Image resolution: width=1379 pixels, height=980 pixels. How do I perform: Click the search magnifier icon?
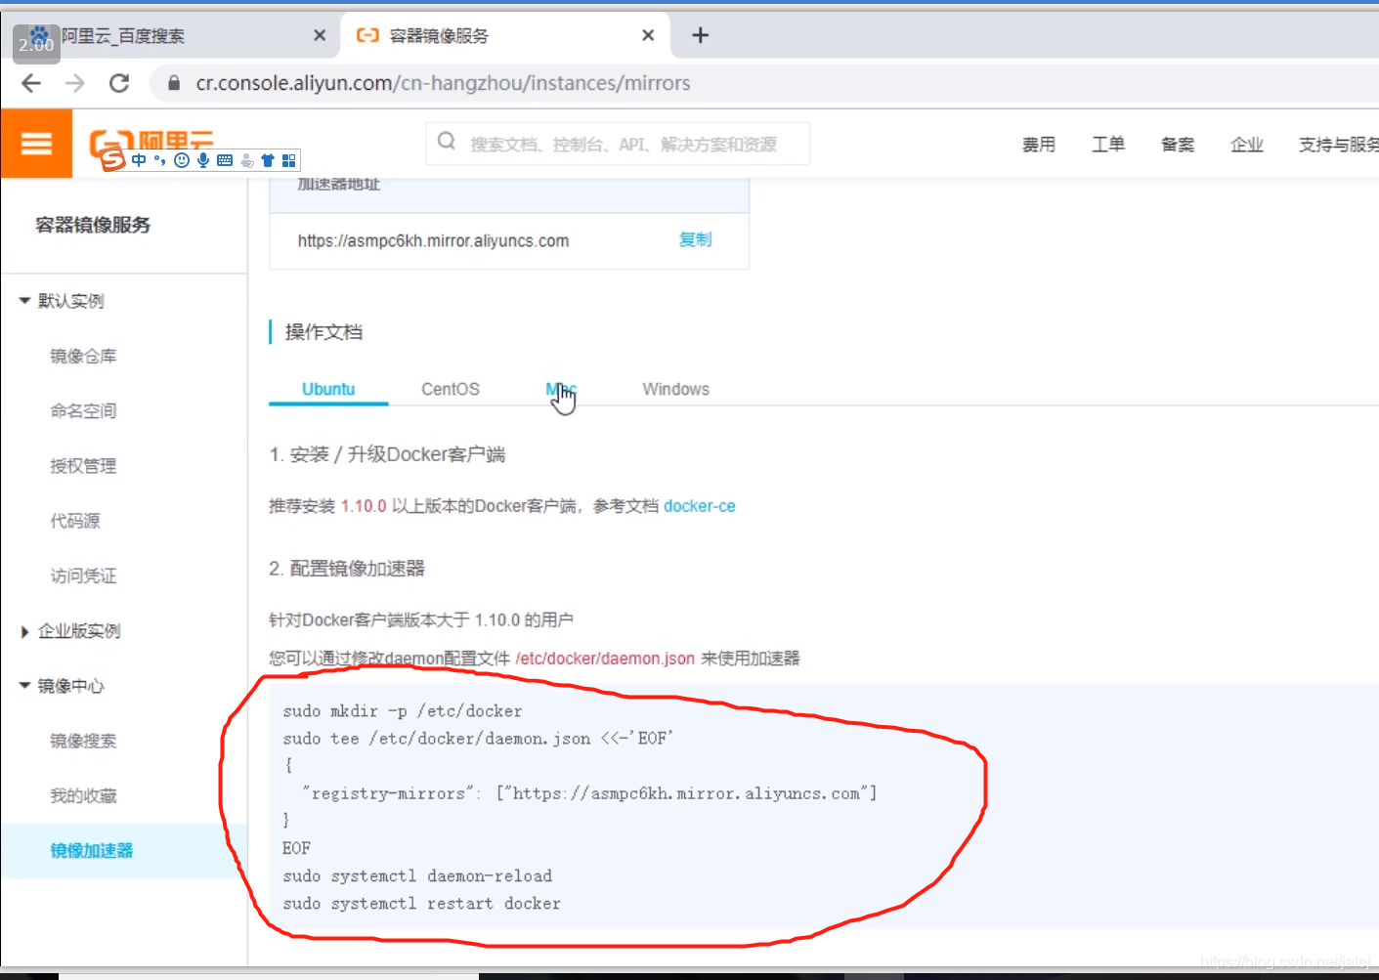(447, 142)
